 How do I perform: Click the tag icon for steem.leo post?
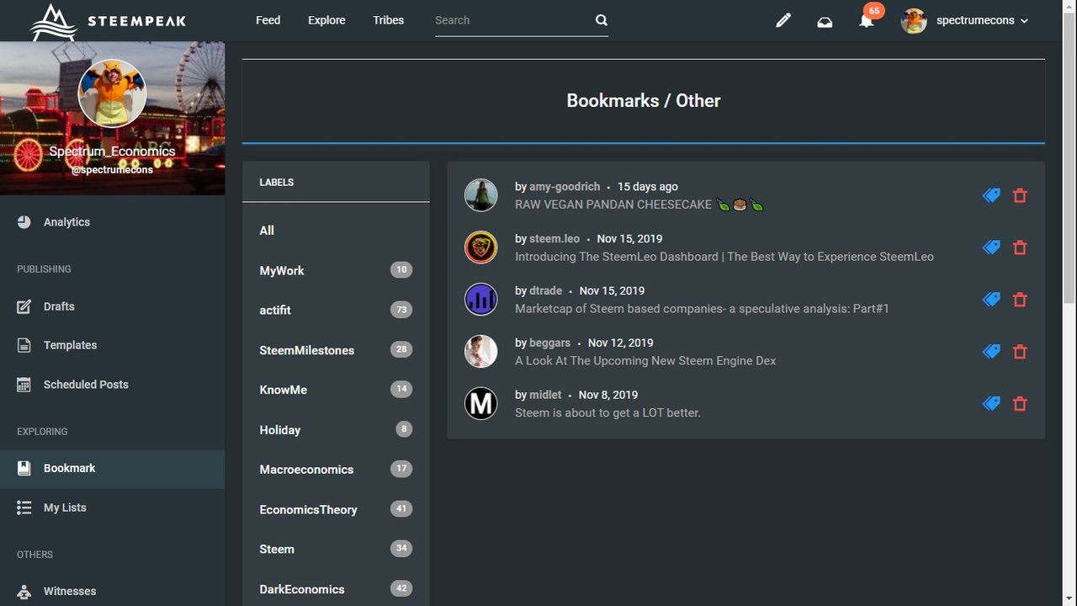coord(991,247)
